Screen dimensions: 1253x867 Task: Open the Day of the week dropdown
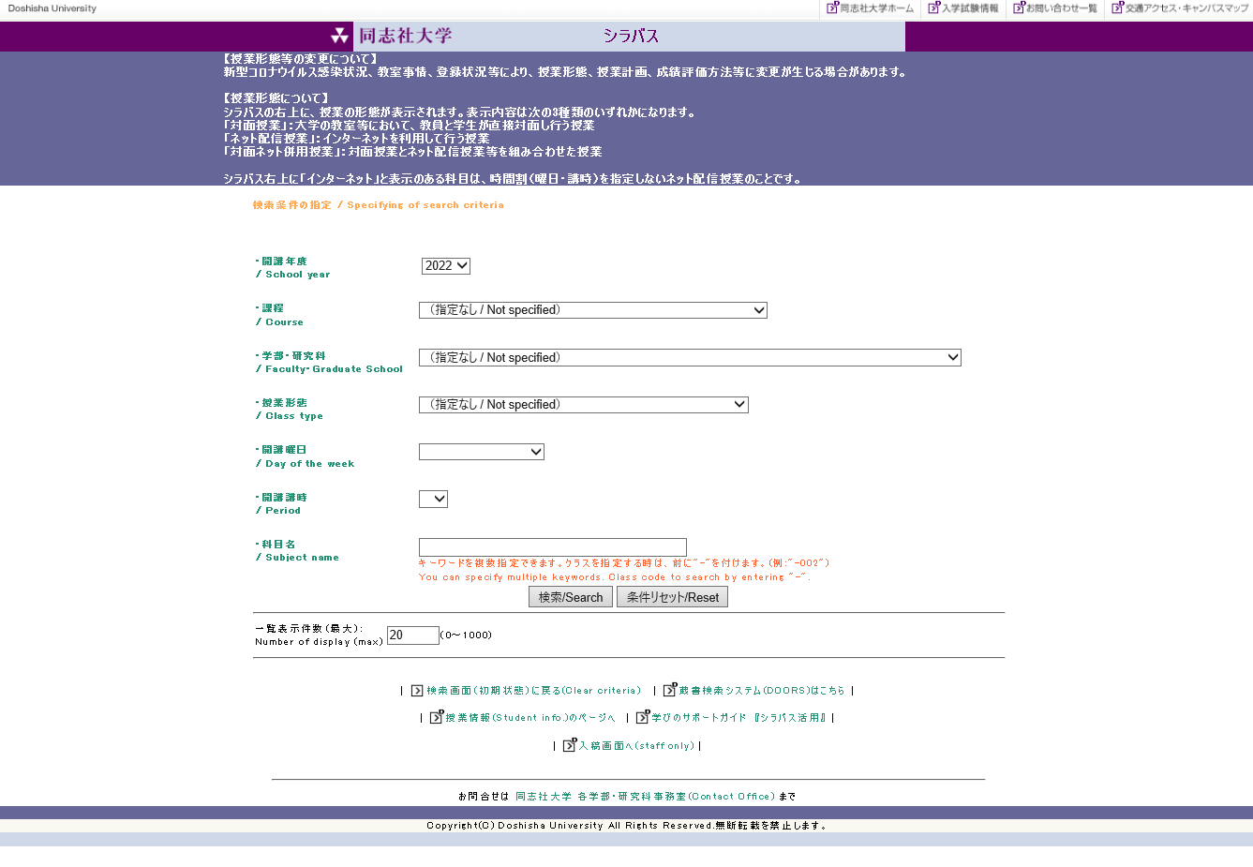[x=482, y=452]
